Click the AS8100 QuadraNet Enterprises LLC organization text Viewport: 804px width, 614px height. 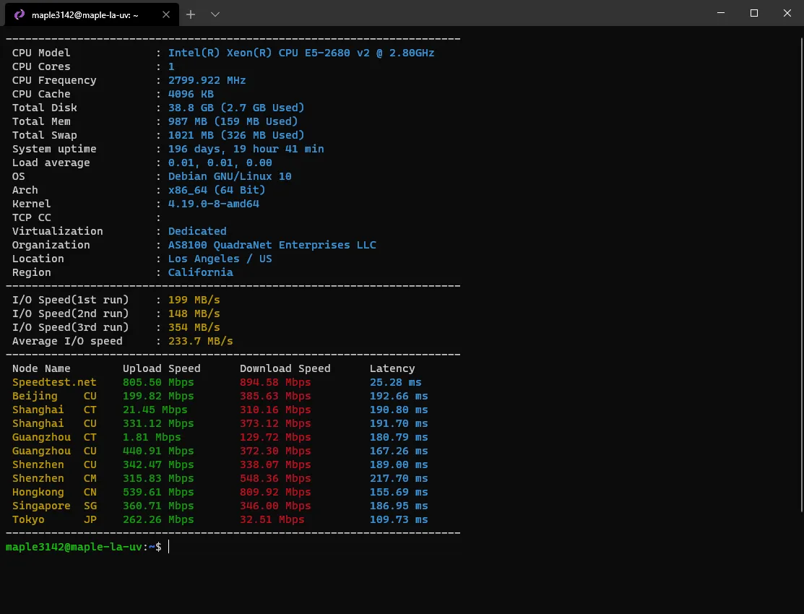pos(272,245)
